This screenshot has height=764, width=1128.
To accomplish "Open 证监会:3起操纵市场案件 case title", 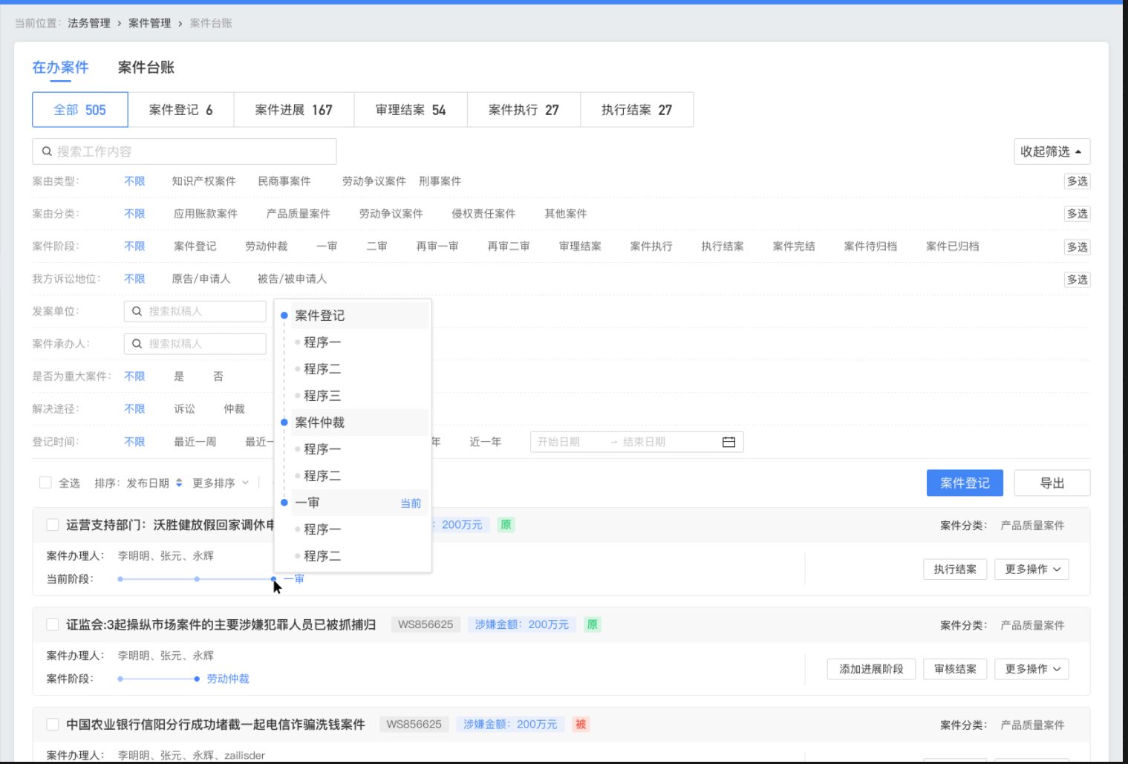I will (221, 624).
